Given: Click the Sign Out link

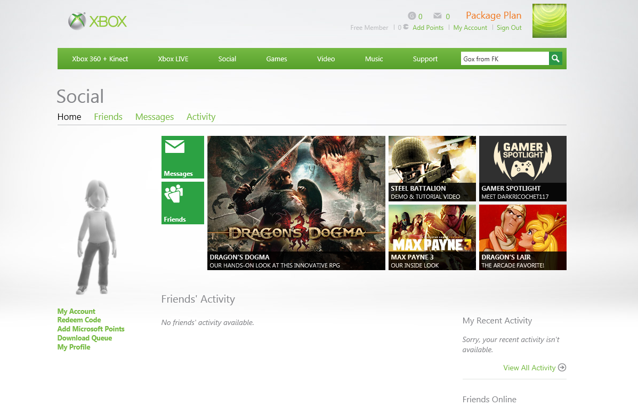Looking at the screenshot, I should pyautogui.click(x=509, y=28).
